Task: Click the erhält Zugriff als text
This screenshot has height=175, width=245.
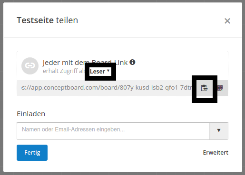Action: click(x=64, y=71)
